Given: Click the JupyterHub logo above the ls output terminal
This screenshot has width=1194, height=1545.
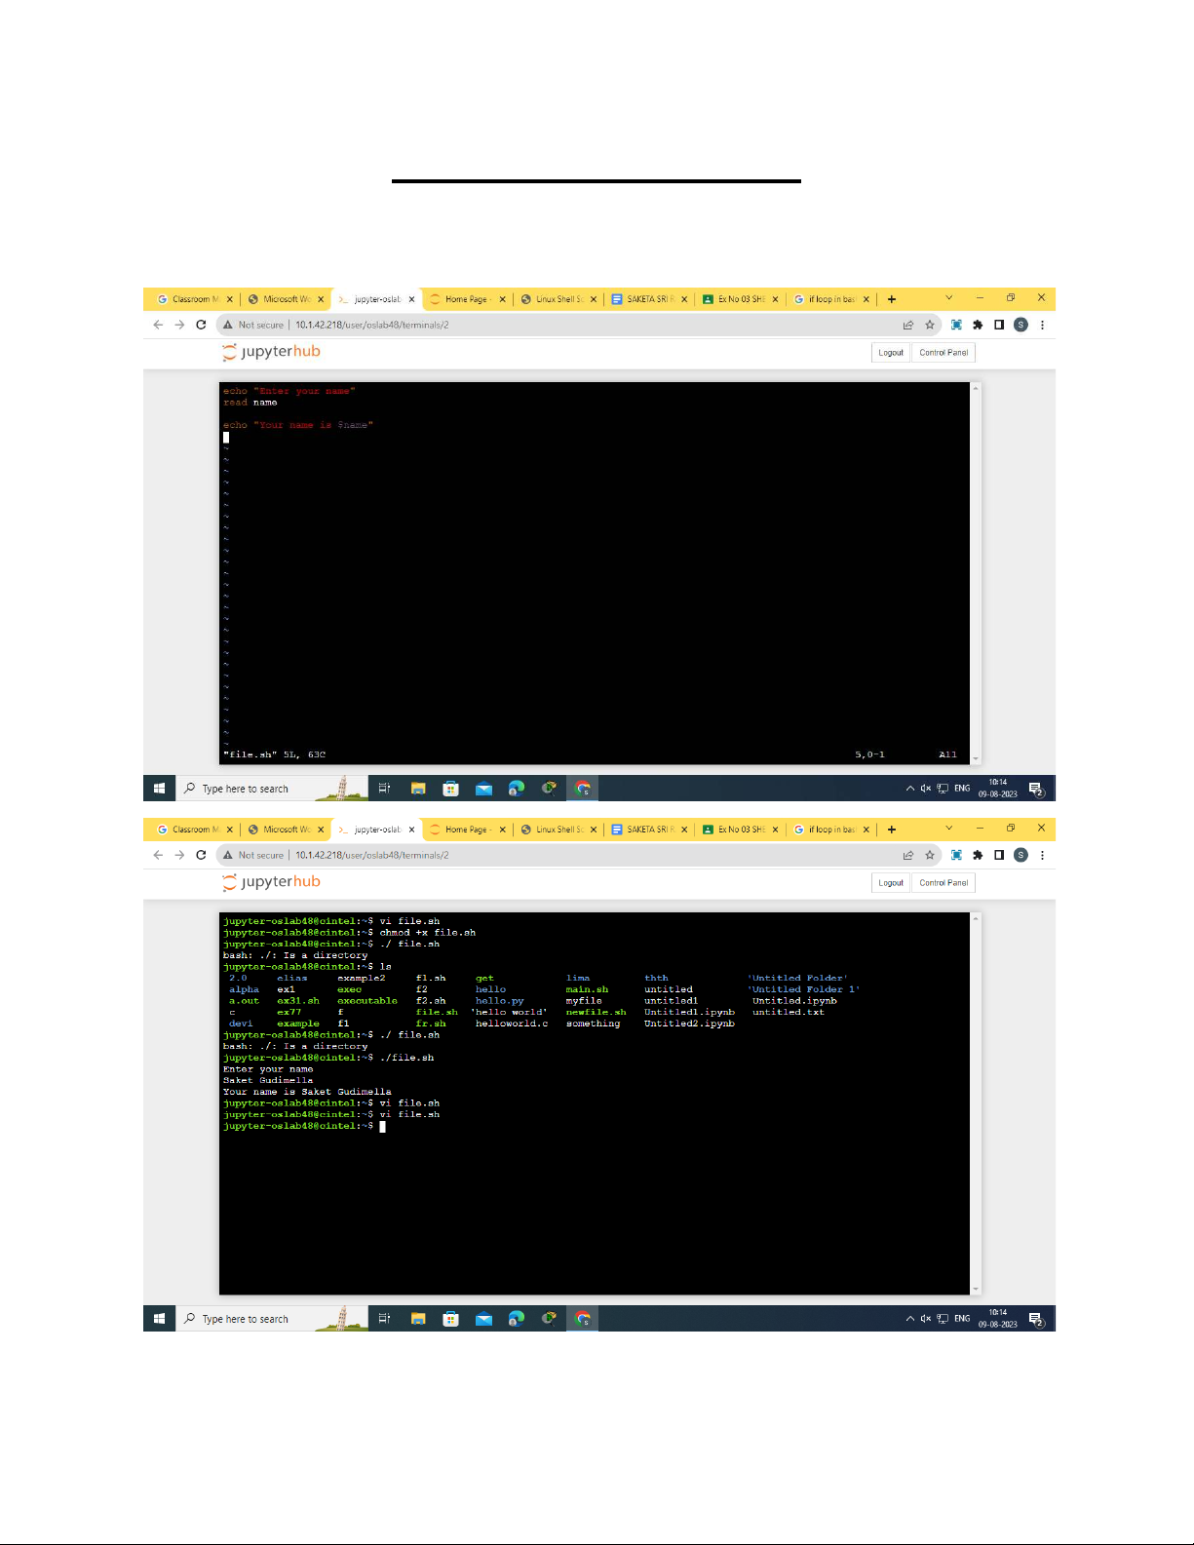Looking at the screenshot, I should click(271, 882).
